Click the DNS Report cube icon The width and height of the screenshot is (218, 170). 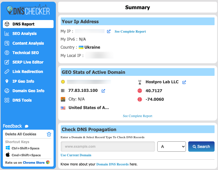(7, 24)
